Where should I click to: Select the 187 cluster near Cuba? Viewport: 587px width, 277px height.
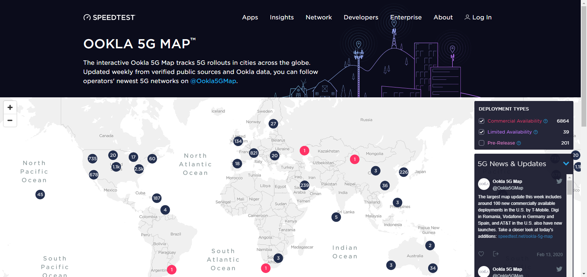pyautogui.click(x=157, y=198)
